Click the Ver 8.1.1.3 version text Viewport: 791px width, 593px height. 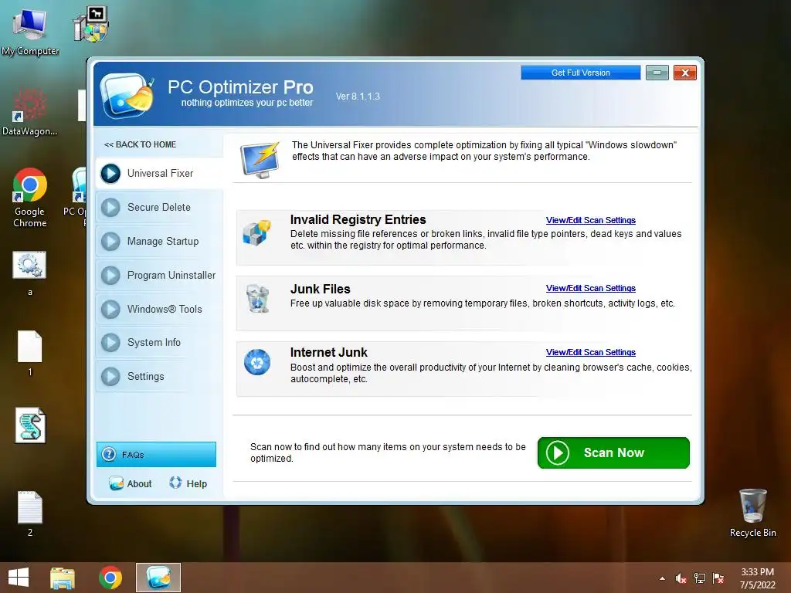click(358, 97)
